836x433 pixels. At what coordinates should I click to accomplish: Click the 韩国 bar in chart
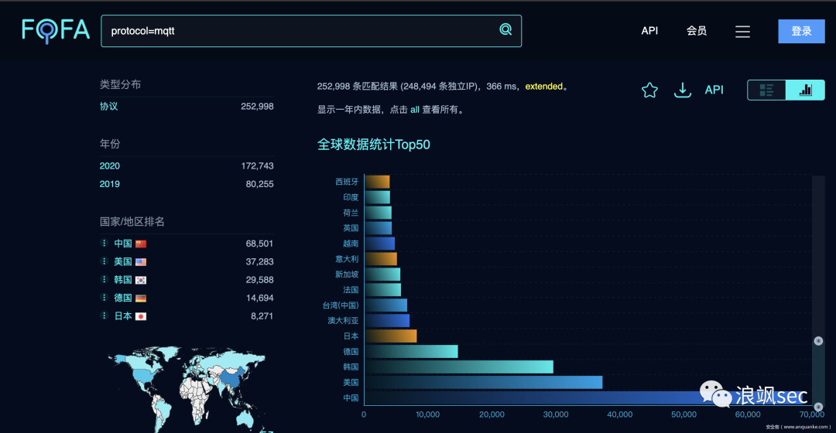click(459, 367)
